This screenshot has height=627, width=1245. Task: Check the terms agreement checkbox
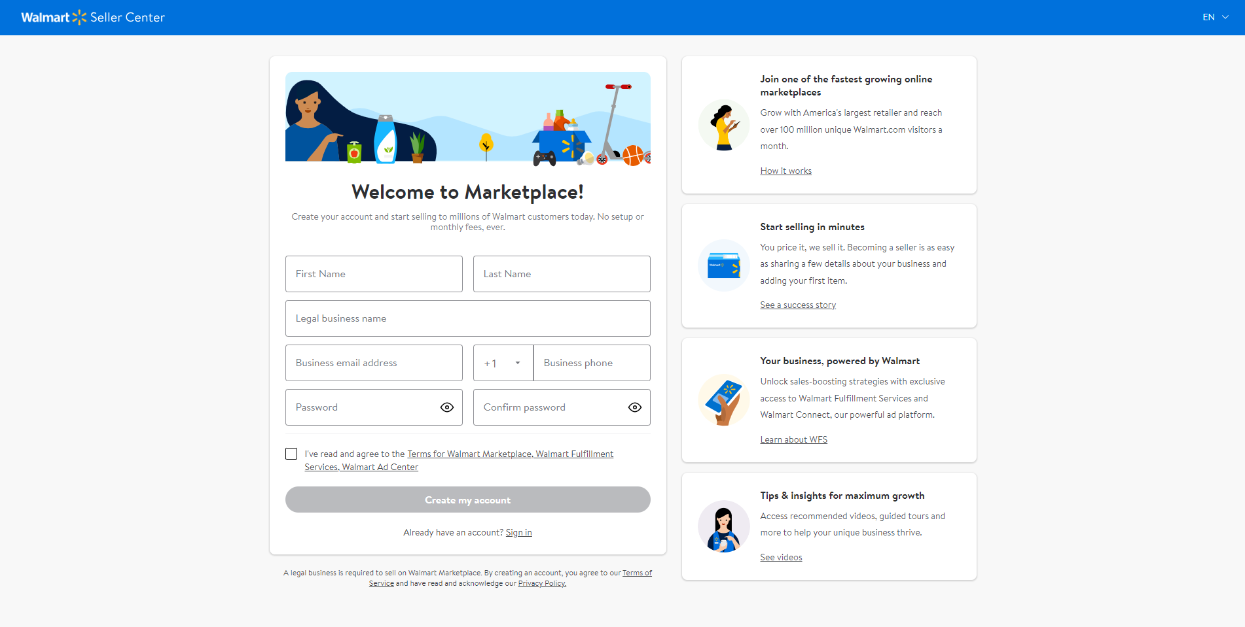pyautogui.click(x=291, y=454)
